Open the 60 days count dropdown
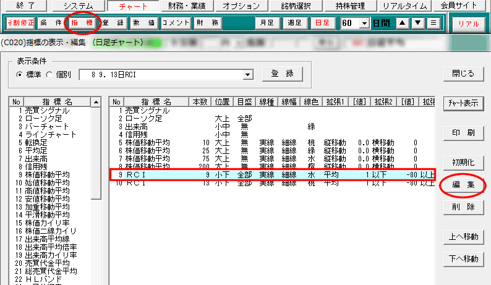Screen dimensions: 491x285 click(x=363, y=22)
